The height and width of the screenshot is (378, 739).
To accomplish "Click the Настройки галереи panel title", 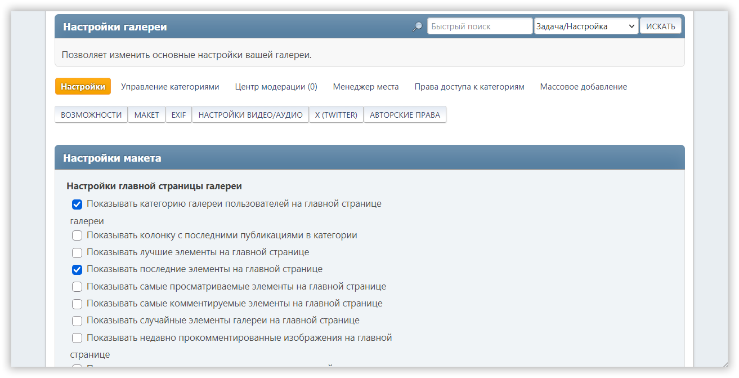I will 115,26.
